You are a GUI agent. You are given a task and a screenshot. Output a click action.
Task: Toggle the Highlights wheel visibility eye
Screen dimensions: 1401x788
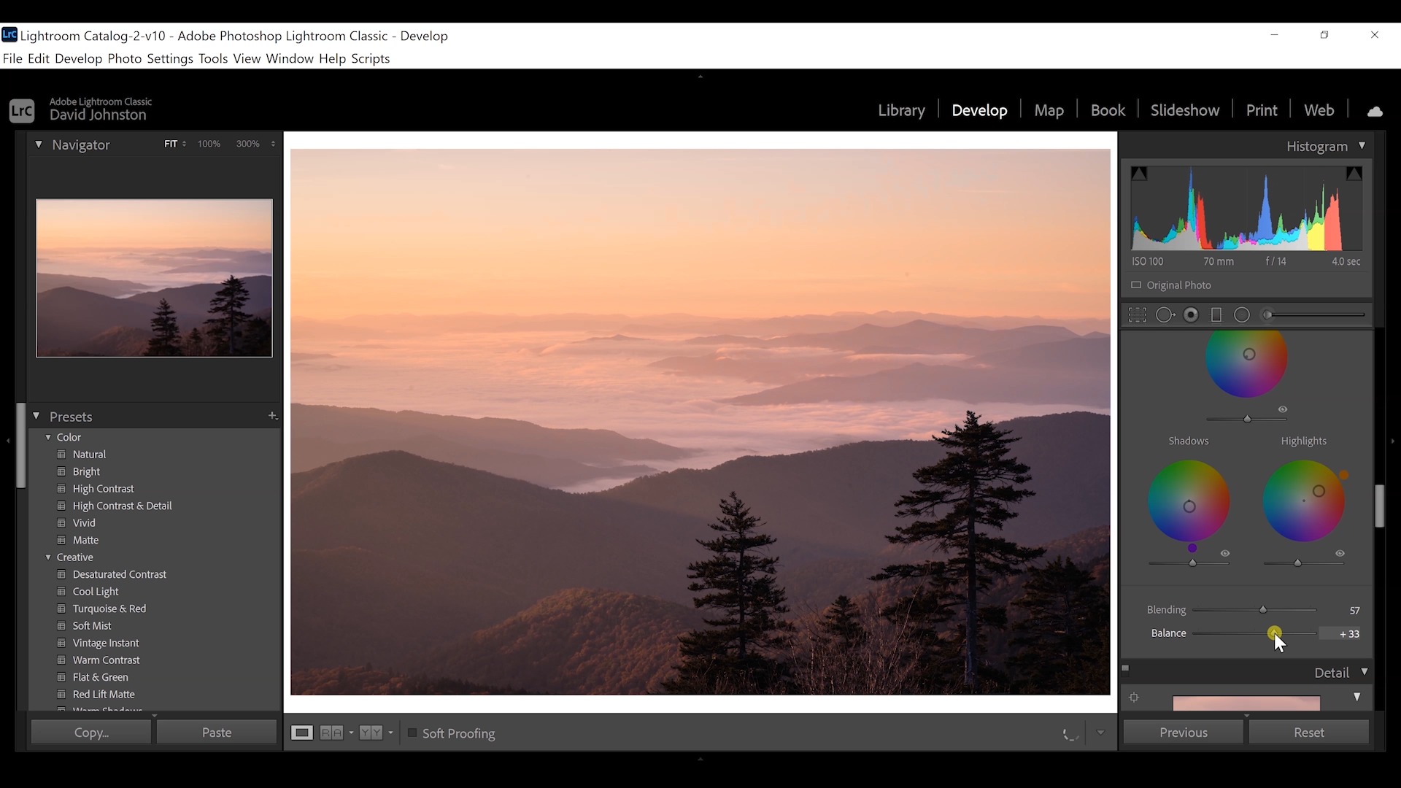[x=1340, y=553]
